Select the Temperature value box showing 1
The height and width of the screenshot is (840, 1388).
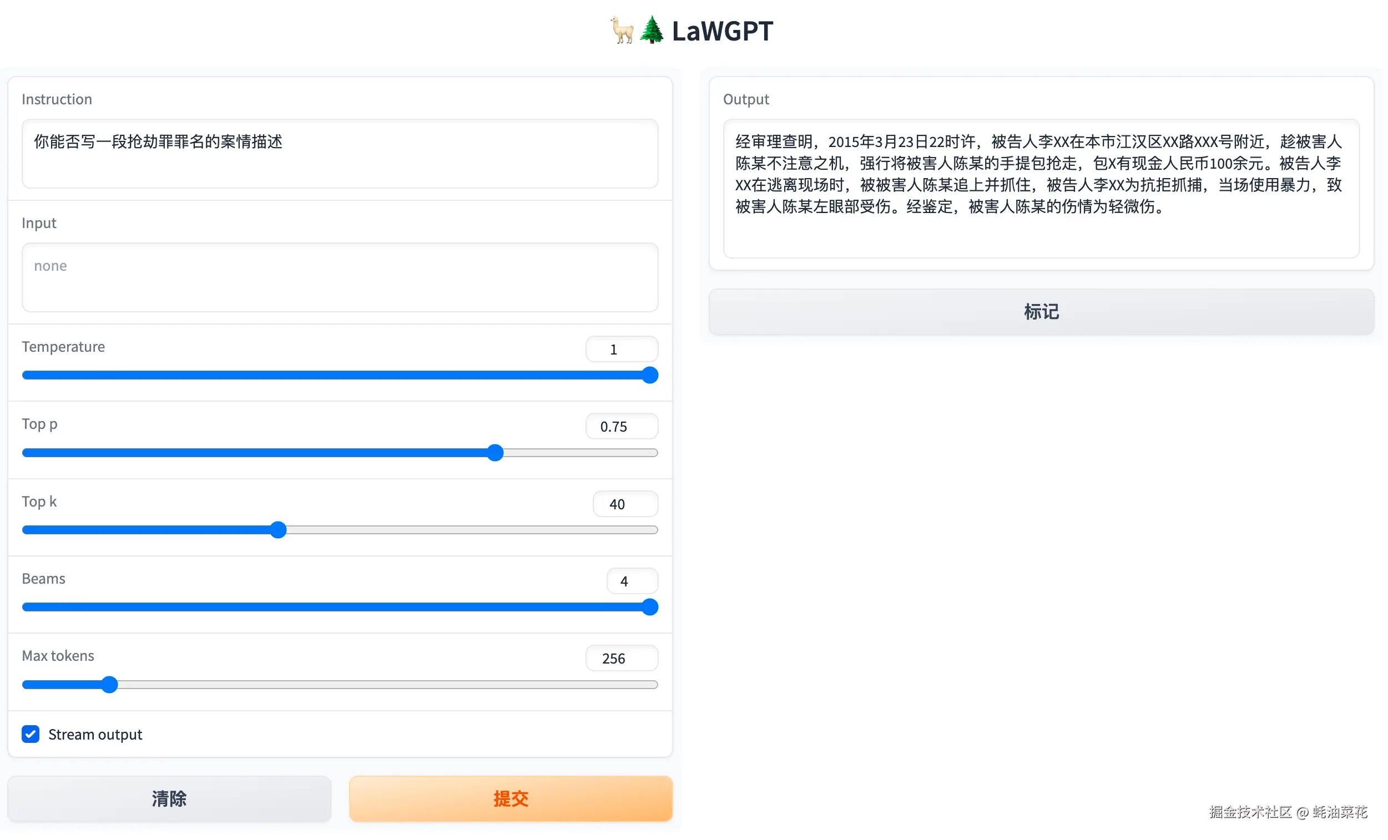coord(622,349)
